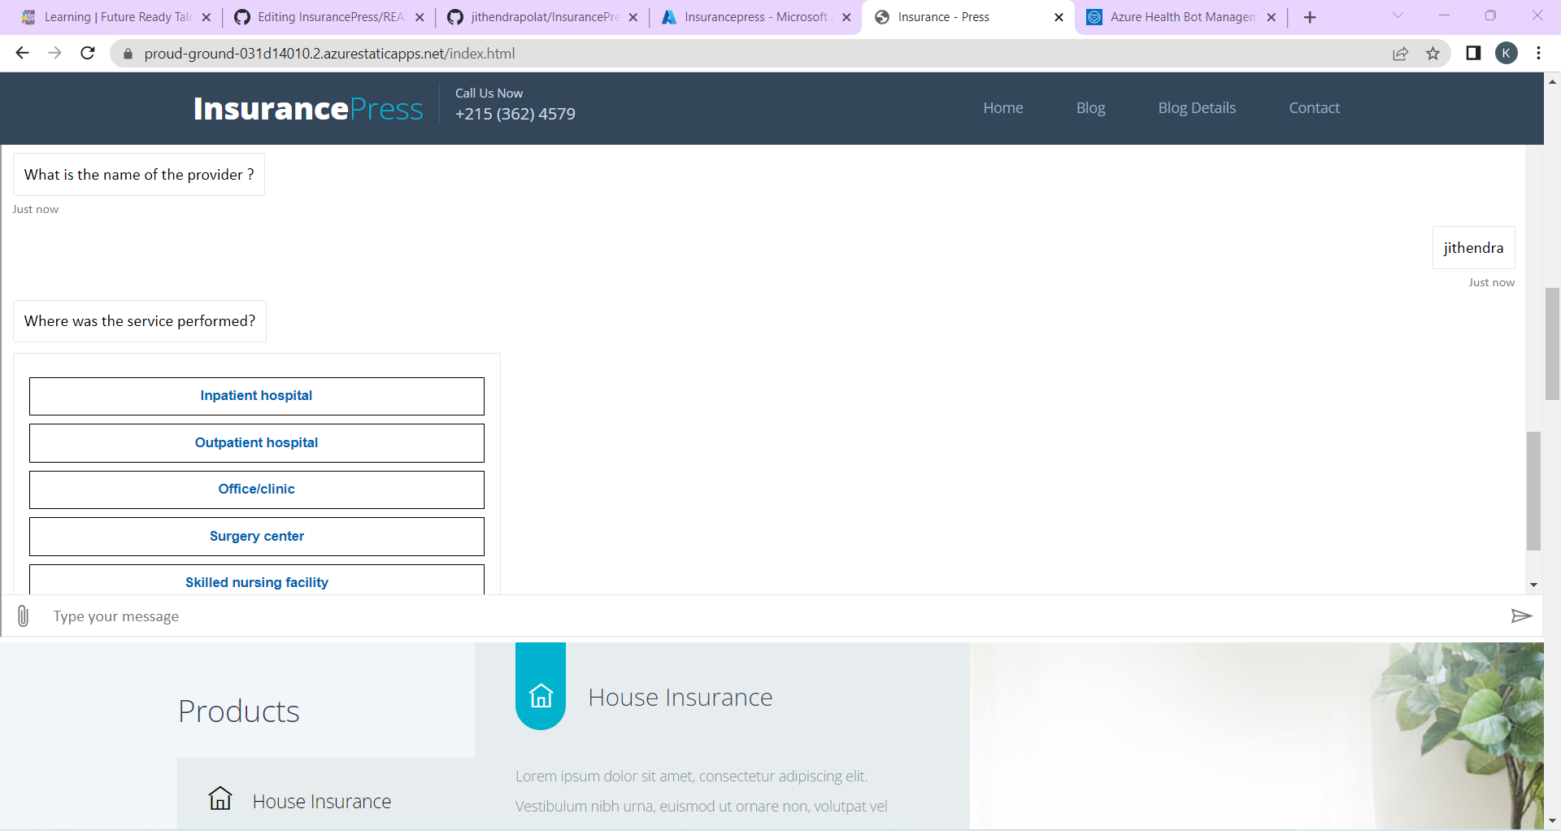Click the page scrollbar up arrow
The width and height of the screenshot is (1561, 831).
tap(1552, 81)
